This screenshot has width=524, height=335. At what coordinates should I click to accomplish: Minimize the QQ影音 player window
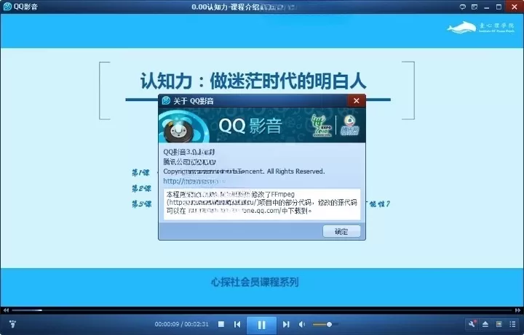pos(487,7)
